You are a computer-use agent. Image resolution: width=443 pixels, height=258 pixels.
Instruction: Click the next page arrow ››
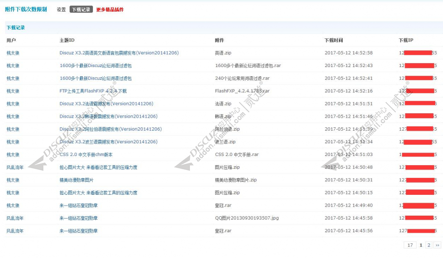pyautogui.click(x=437, y=245)
